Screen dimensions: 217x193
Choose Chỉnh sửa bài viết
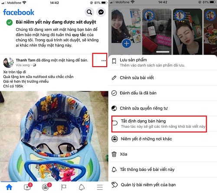coord(163,78)
